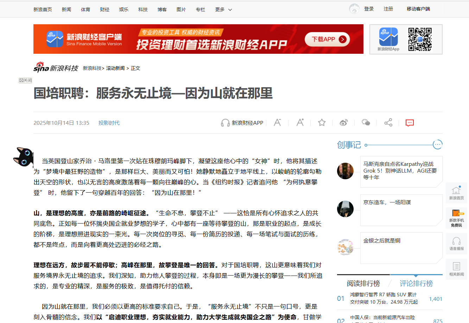Viewport: 469px width, 323px height.
Task: Expand the 更多 navigation dropdown
Action: 223,9
